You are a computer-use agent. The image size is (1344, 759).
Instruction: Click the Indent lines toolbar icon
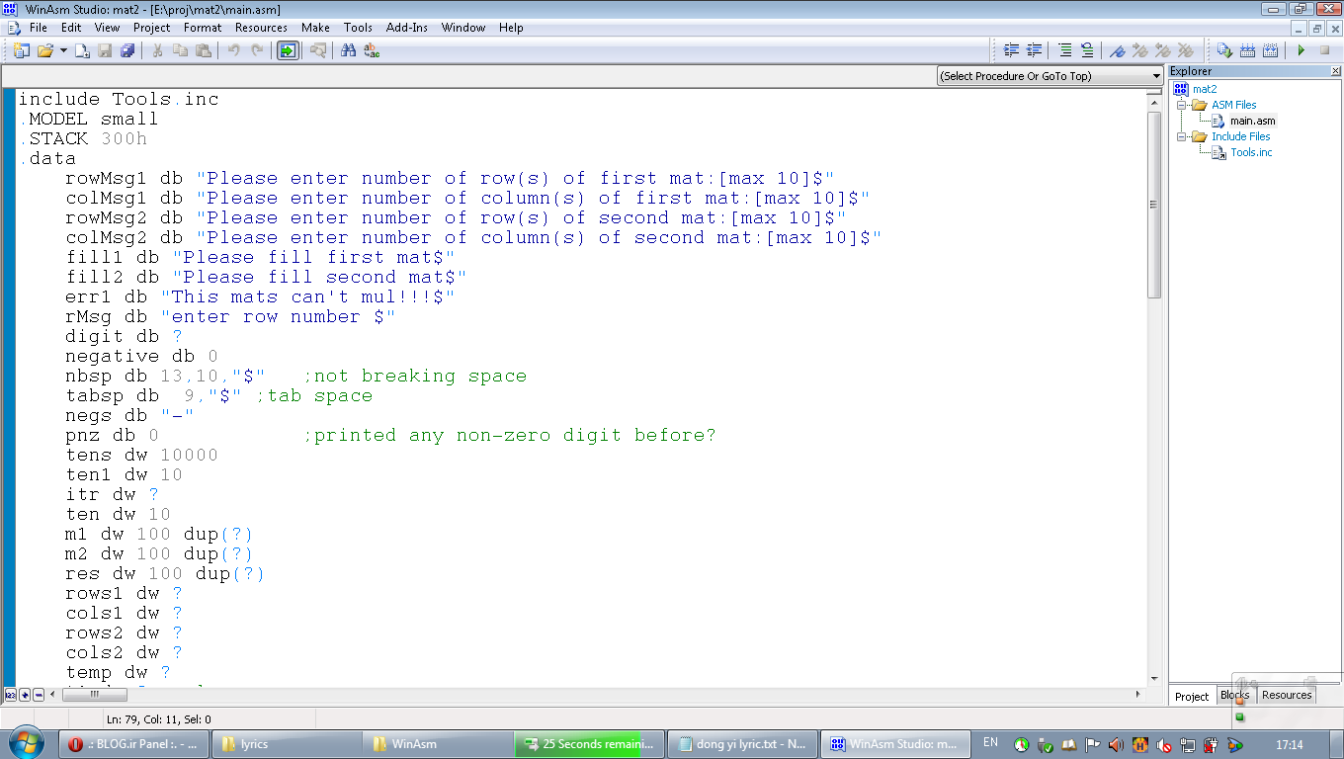point(1011,50)
